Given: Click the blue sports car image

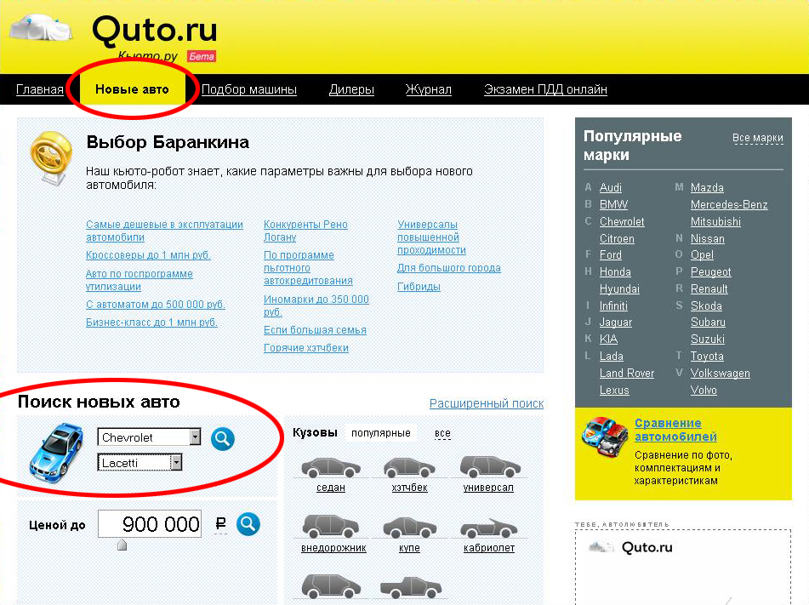Looking at the screenshot, I should tap(57, 453).
